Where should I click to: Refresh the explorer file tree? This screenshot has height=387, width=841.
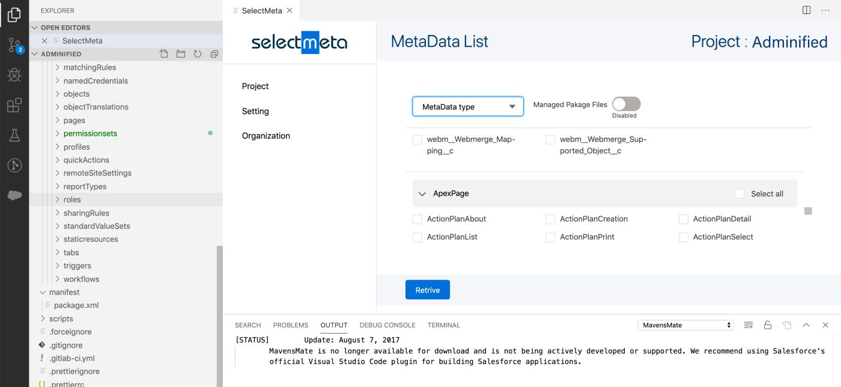coord(197,54)
